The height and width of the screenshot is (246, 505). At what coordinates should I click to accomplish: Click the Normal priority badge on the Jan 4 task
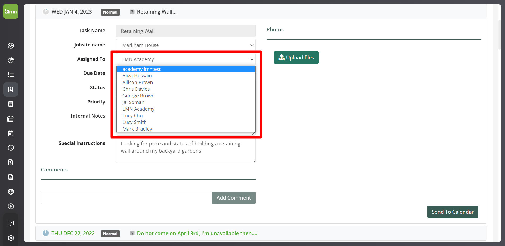(x=110, y=12)
